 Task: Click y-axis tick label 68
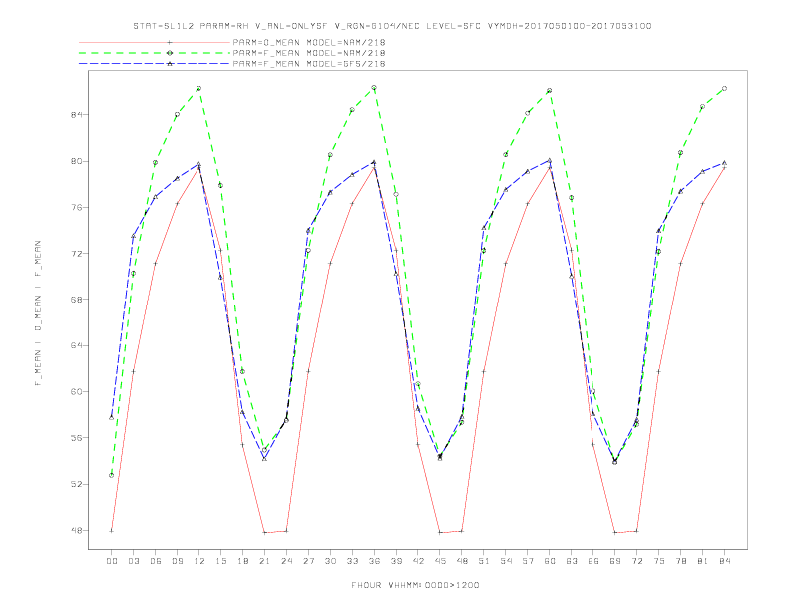click(76, 300)
